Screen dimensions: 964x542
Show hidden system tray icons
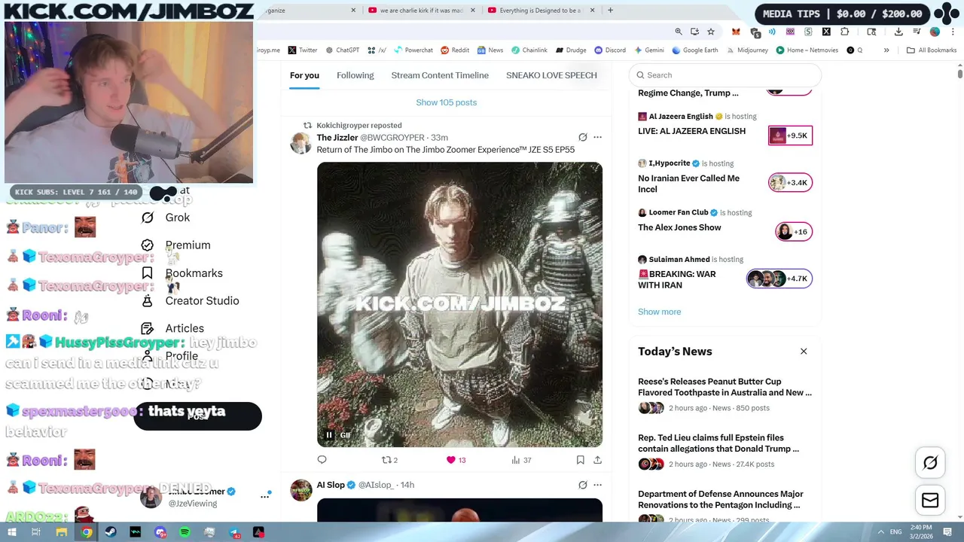pyautogui.click(x=881, y=532)
